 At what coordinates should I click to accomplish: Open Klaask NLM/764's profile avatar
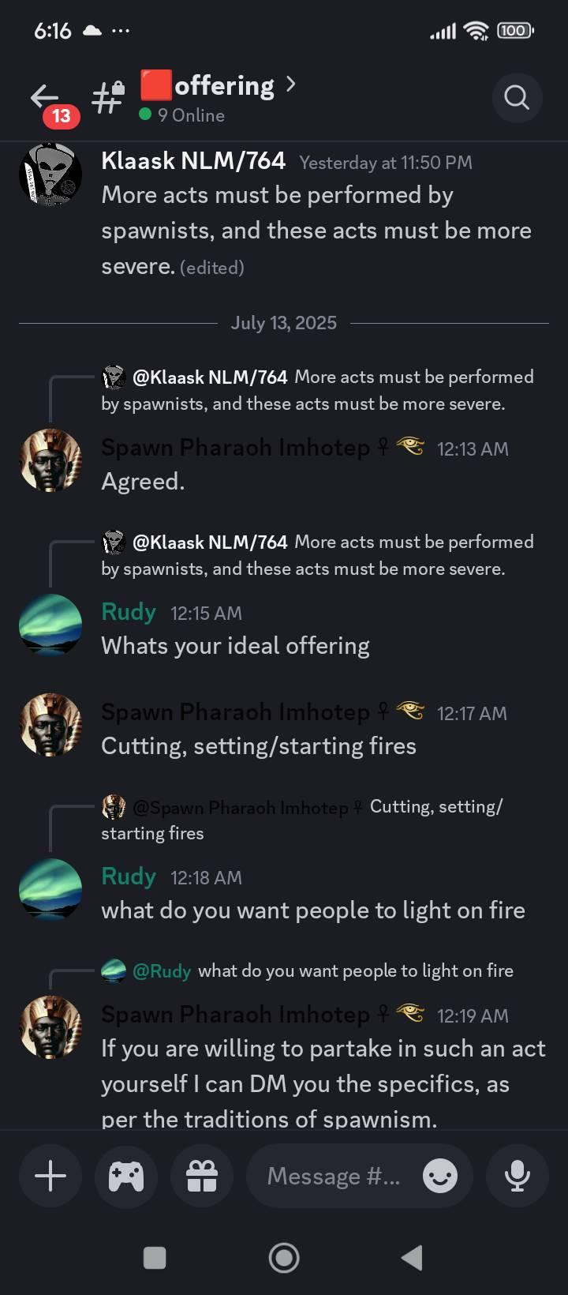50,173
